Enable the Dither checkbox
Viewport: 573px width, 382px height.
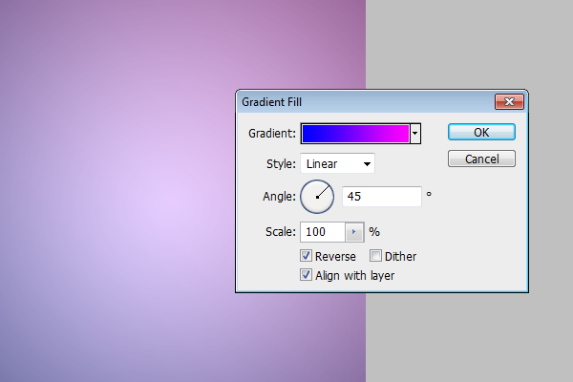coord(375,256)
